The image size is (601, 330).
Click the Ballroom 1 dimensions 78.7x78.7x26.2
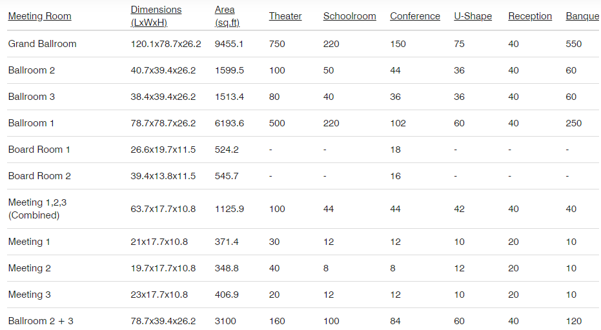pos(163,123)
